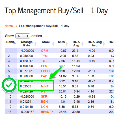Select ROA Chg Avg value 1.50
The height and width of the screenshot is (114, 114).
tap(91, 76)
